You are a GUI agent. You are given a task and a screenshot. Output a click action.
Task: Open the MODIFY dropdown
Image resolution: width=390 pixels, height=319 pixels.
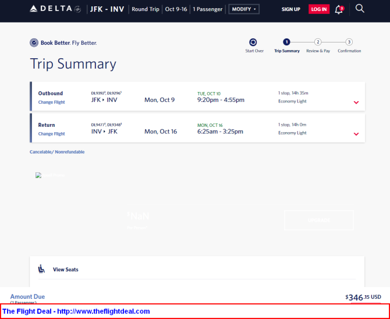click(244, 9)
